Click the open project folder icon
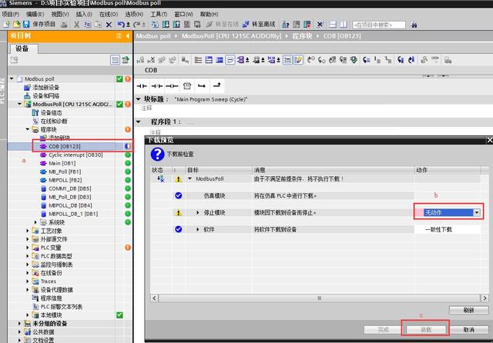Image resolution: width=493 pixels, height=343 pixels. (x=16, y=24)
